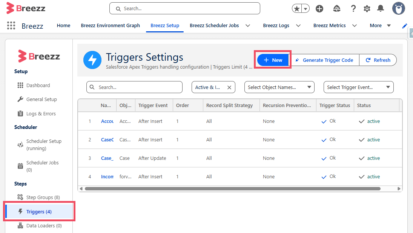The height and width of the screenshot is (233, 413).
Task: Open the Help question mark icon
Action: pos(353,9)
